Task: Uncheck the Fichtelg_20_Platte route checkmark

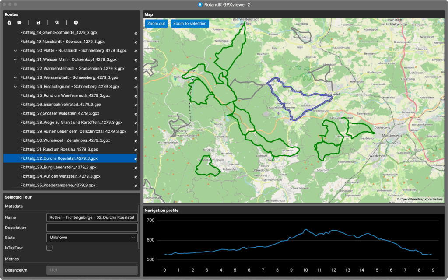Action: pos(16,51)
